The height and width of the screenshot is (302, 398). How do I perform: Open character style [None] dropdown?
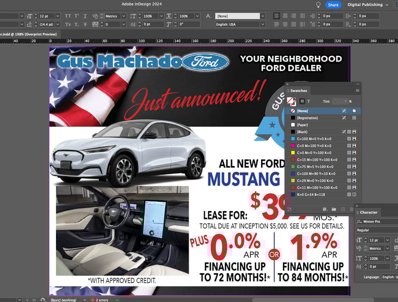tap(263, 16)
